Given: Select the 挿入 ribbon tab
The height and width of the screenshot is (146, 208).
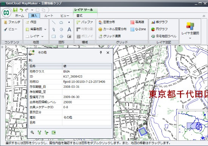Looking at the screenshot, I should [x=34, y=16].
